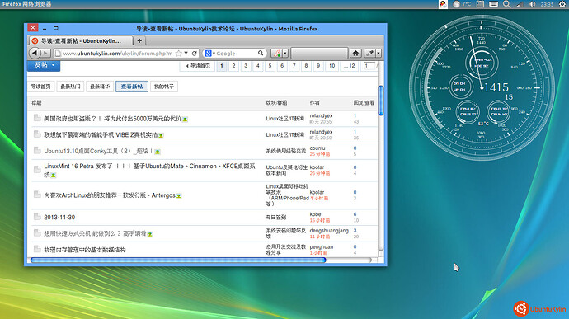
Task: Open the 物理内存管理中的基本数据结构 thread
Action: pyautogui.click(x=85, y=250)
